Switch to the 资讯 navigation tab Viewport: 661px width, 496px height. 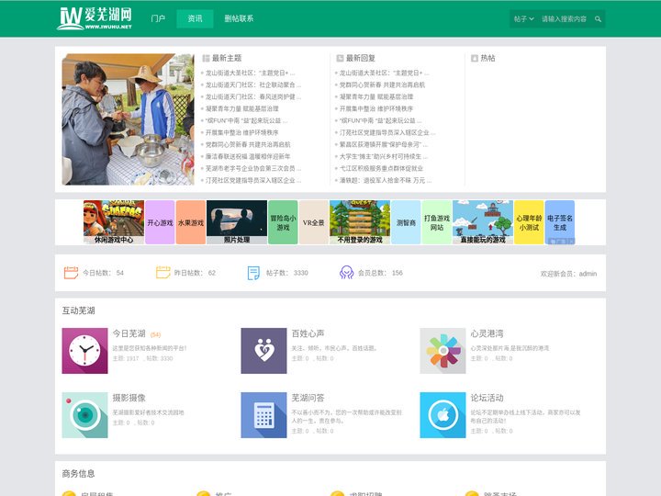(x=195, y=18)
